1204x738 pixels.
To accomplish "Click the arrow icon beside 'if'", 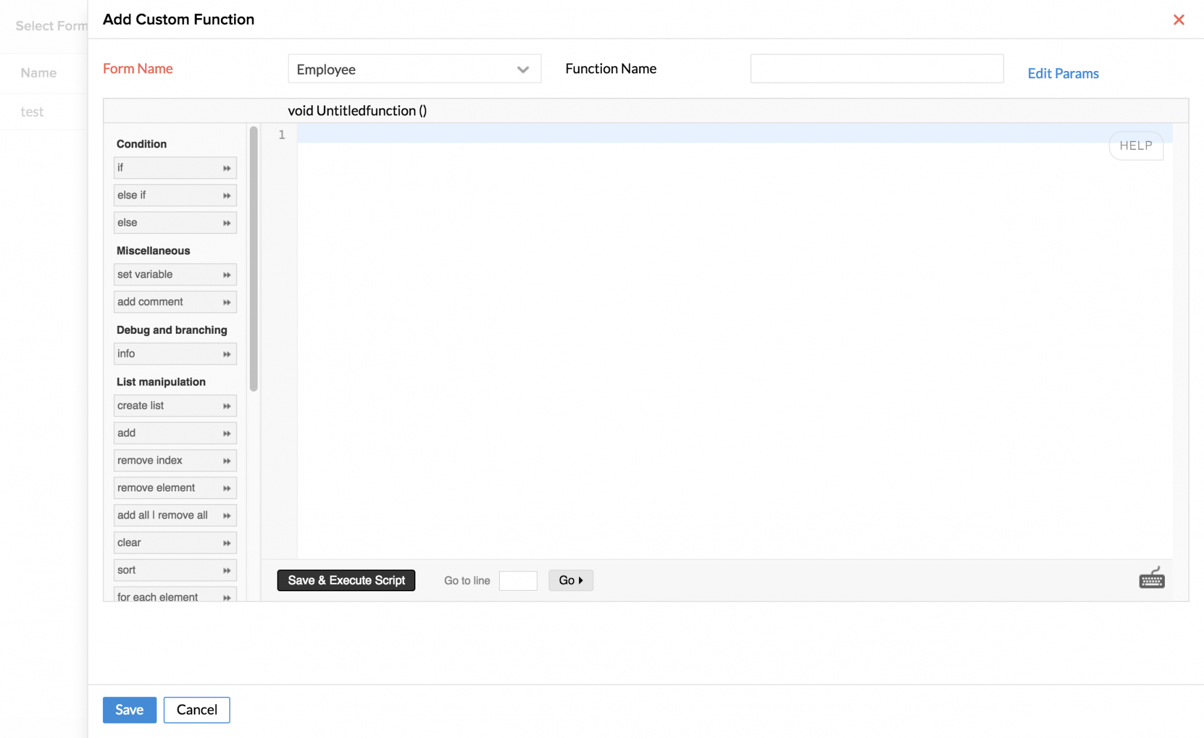I will 226,168.
